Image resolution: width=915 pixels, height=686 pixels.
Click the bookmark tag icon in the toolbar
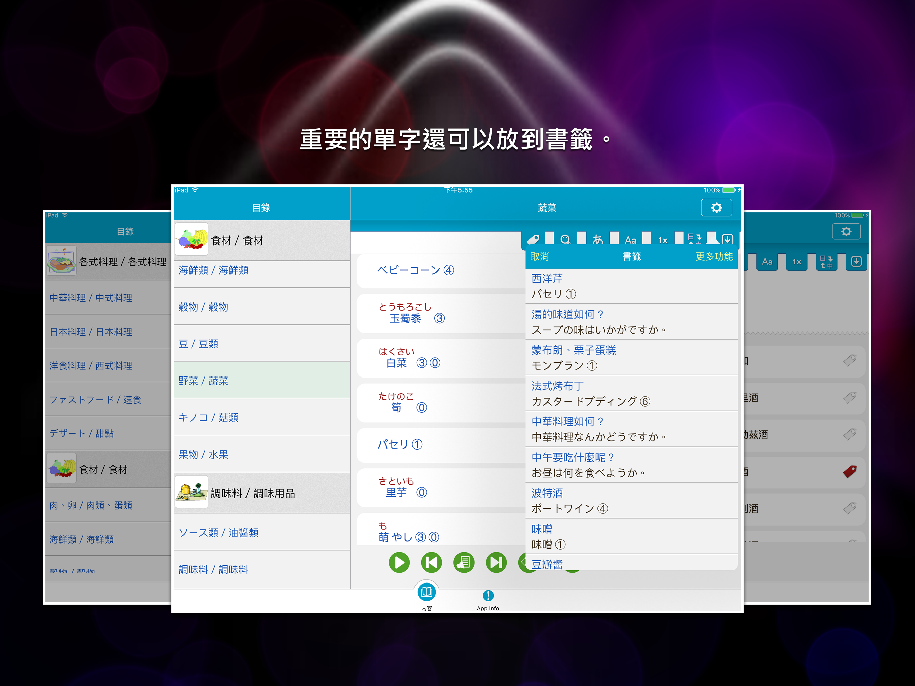click(534, 239)
